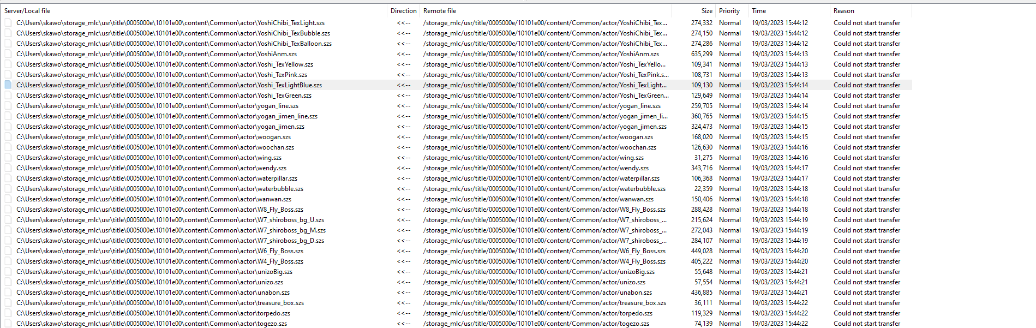The height and width of the screenshot is (328, 1036).
Task: Click Normal priority in the W4_Fly_Boss.szs row
Action: 729,261
